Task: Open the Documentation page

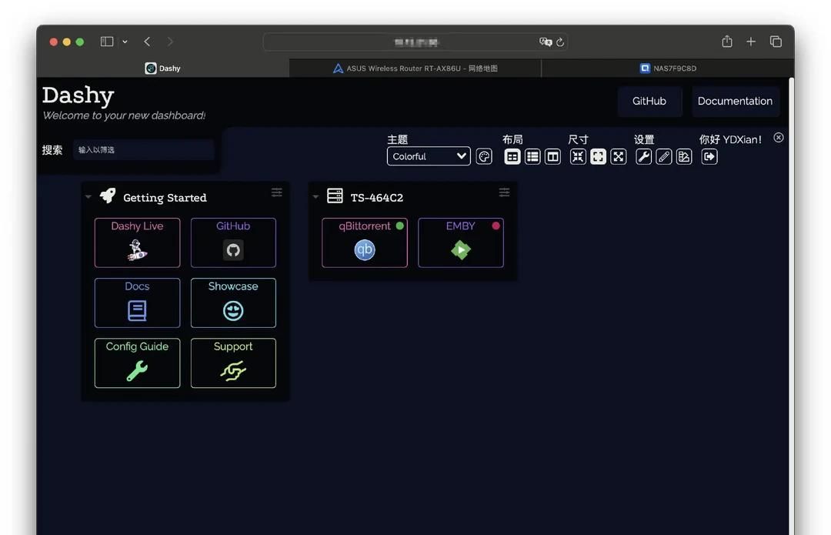Action: click(735, 101)
